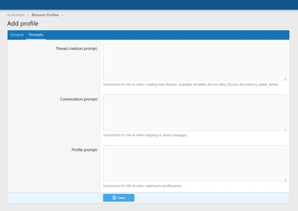This screenshot has width=298, height=211.
Task: Click the chevron after AI Assistant breadcrumb
Action: pos(28,15)
